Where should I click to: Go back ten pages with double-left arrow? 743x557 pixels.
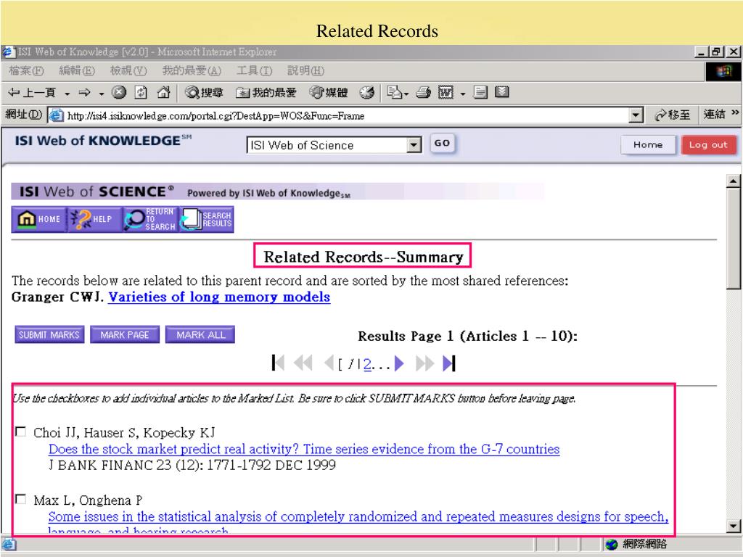303,363
